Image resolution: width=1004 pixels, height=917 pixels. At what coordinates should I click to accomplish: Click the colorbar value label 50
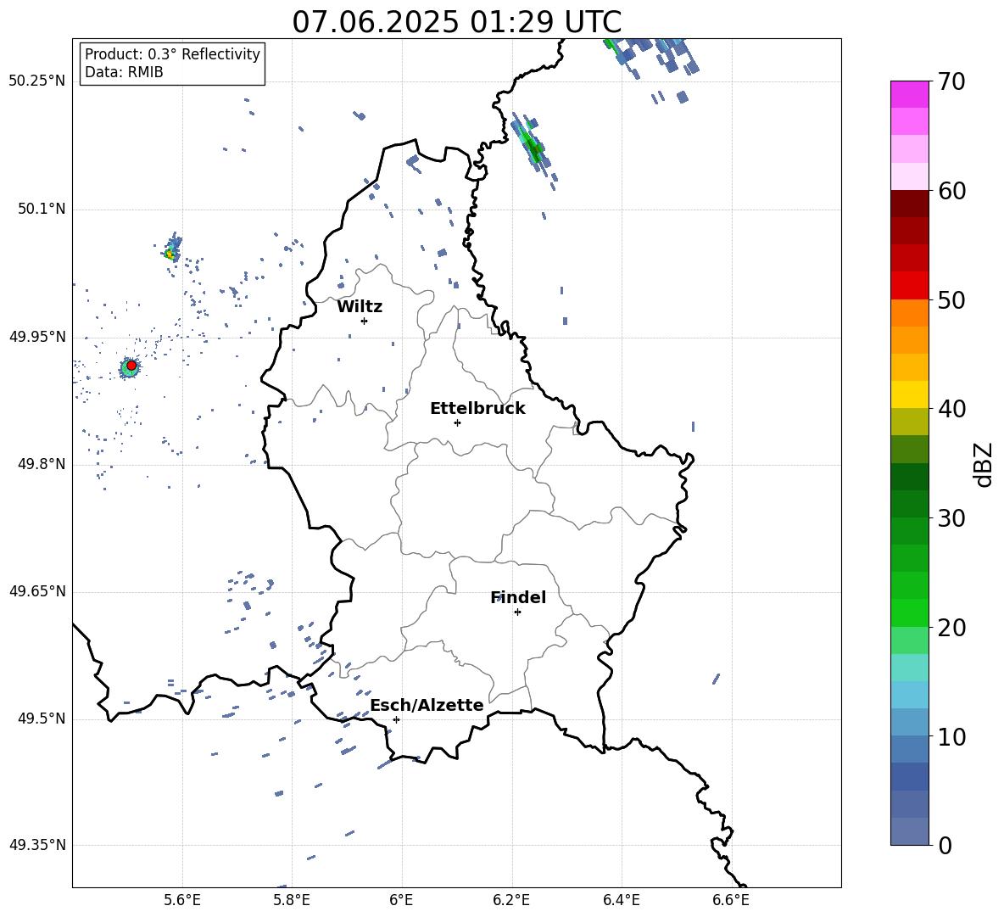point(951,300)
